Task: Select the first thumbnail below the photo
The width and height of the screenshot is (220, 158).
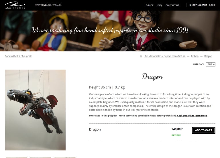Action: [x=16, y=157]
